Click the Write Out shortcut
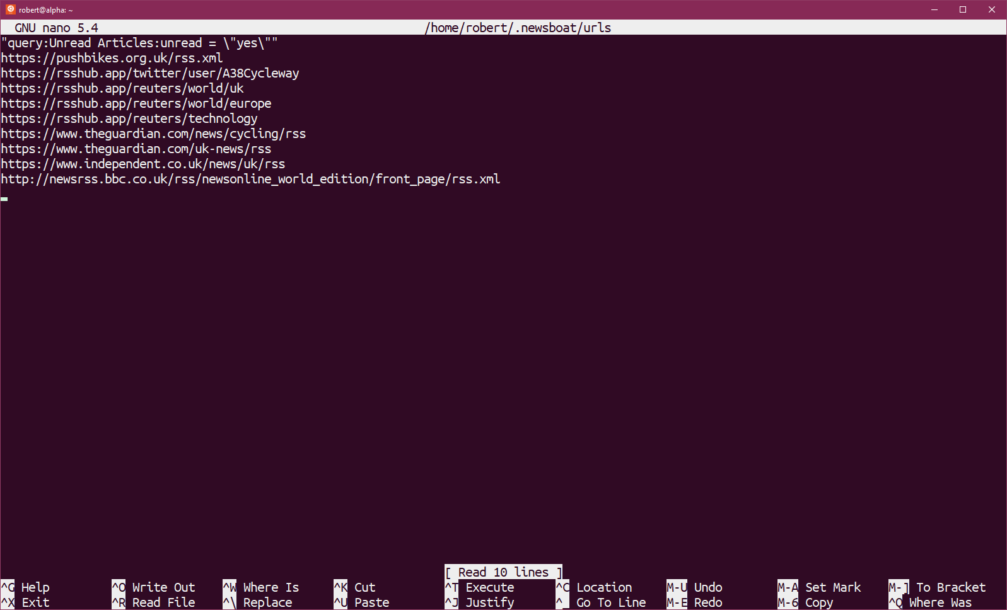 (x=163, y=587)
